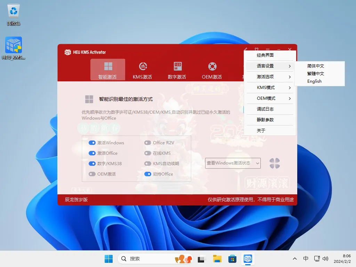Turn on the 在线KMS switch

click(147, 153)
